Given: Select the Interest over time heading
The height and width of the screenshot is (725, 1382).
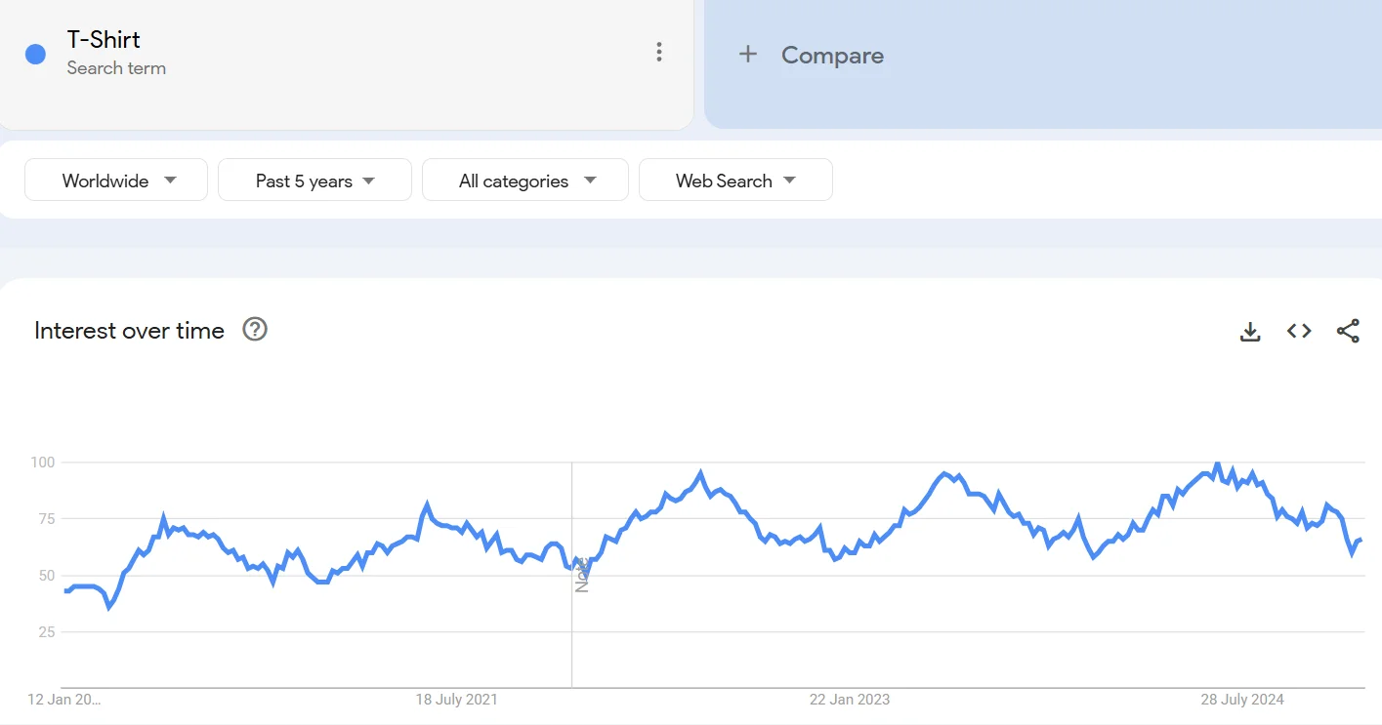Looking at the screenshot, I should [129, 331].
